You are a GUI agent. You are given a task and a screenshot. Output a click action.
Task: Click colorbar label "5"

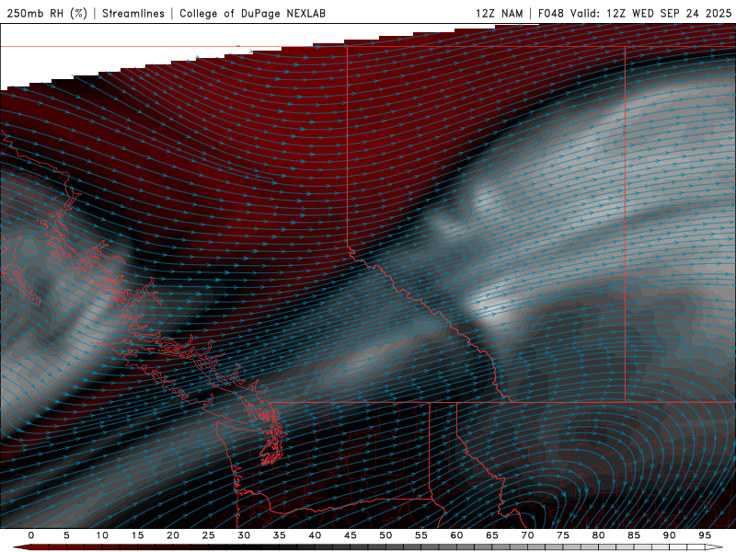[66, 535]
